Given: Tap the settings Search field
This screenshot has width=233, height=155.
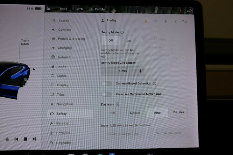Looking at the screenshot, I should (x=63, y=21).
